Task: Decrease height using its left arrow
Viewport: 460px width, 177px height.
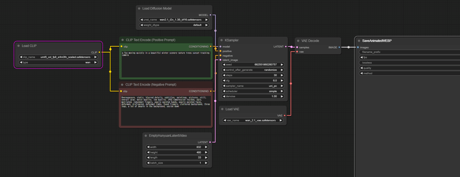Action: coord(148,152)
